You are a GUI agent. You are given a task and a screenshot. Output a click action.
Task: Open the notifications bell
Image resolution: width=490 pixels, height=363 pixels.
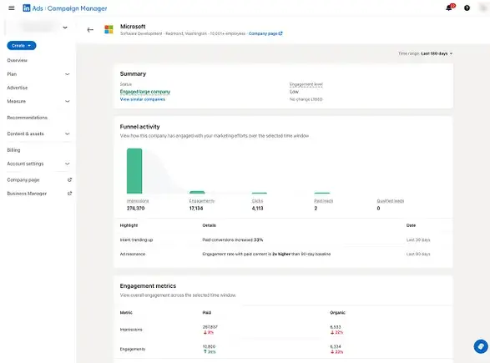pos(449,8)
